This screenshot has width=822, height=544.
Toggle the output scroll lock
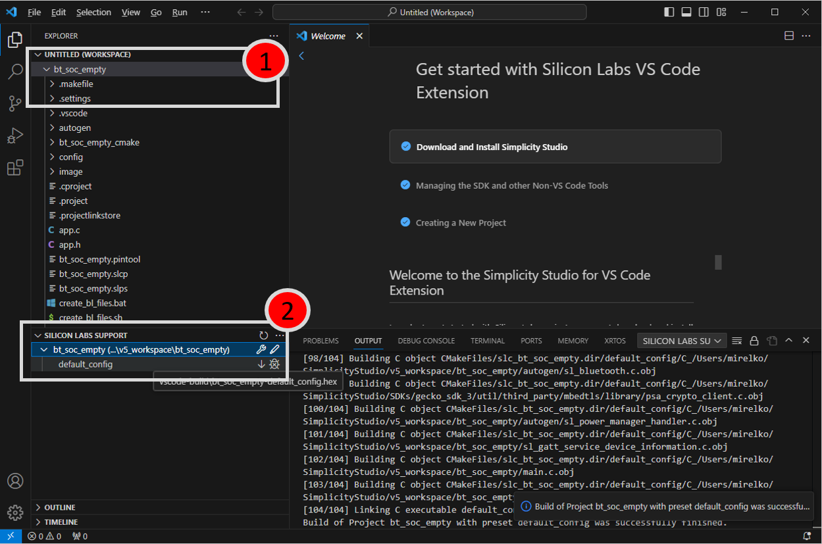[x=754, y=341]
